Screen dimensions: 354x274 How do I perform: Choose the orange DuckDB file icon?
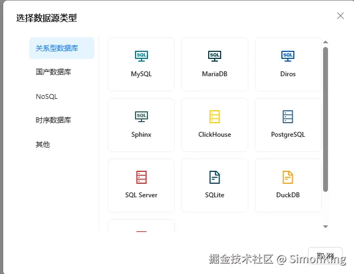[288, 177]
